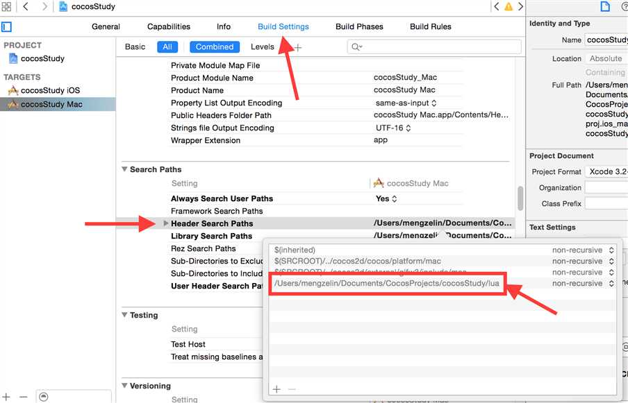Click the build settings vertical scrollbar
628x403 pixels.
tap(520, 198)
